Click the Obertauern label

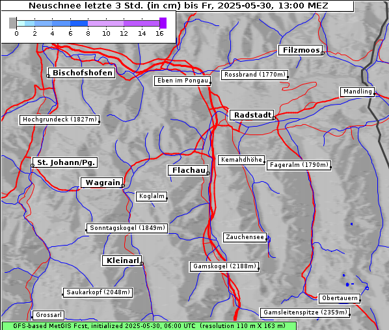pyautogui.click(x=339, y=299)
